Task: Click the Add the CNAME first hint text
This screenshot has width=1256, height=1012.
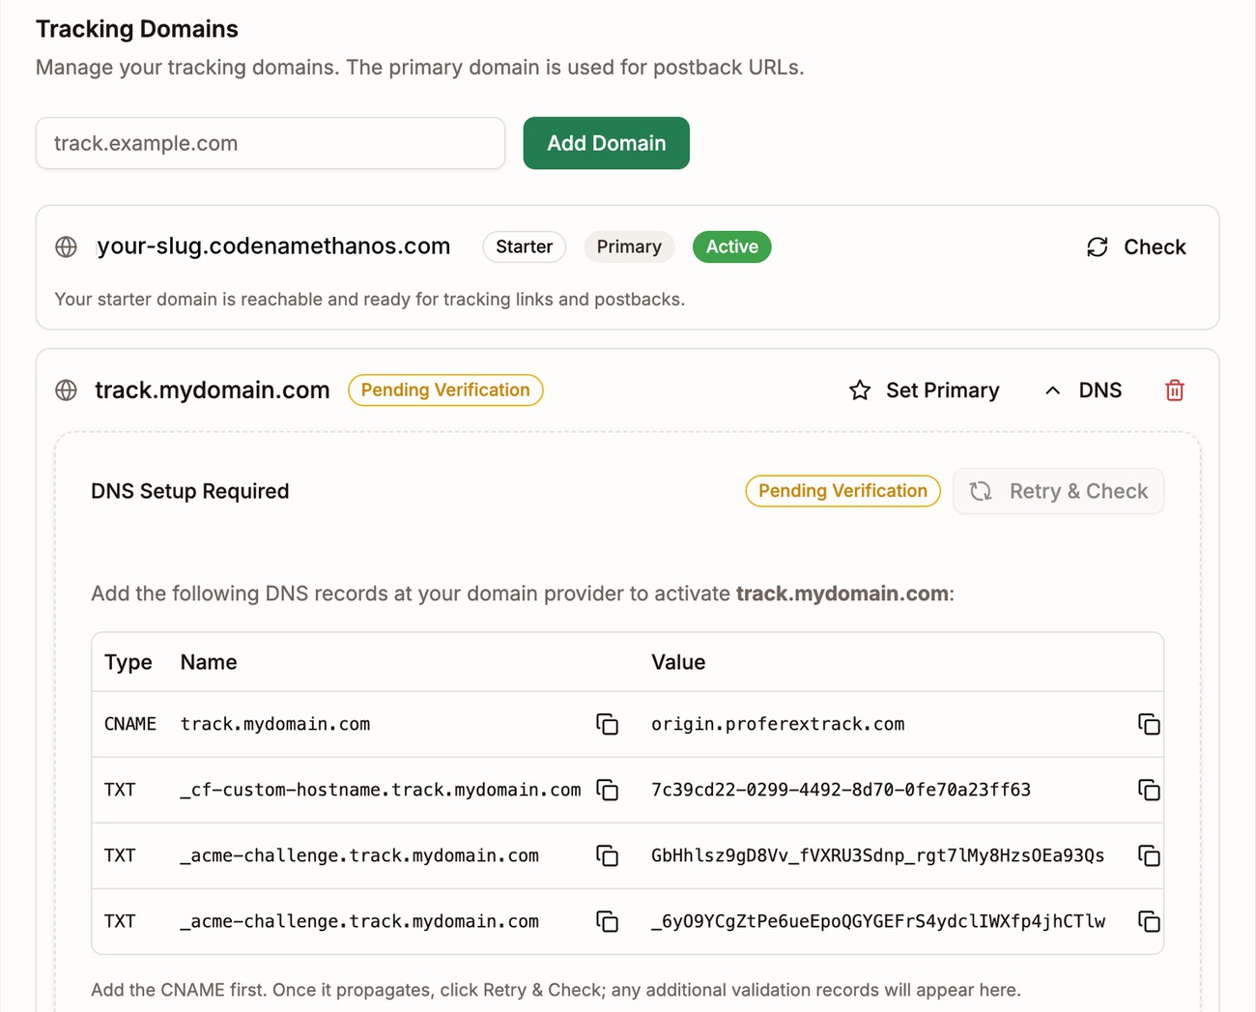Action: (x=556, y=990)
